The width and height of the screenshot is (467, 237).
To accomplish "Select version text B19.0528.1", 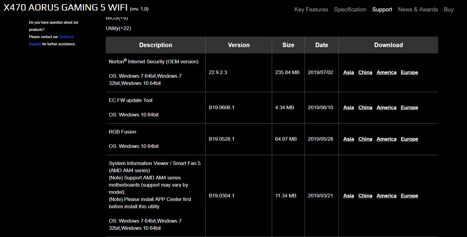I will click(x=221, y=139).
